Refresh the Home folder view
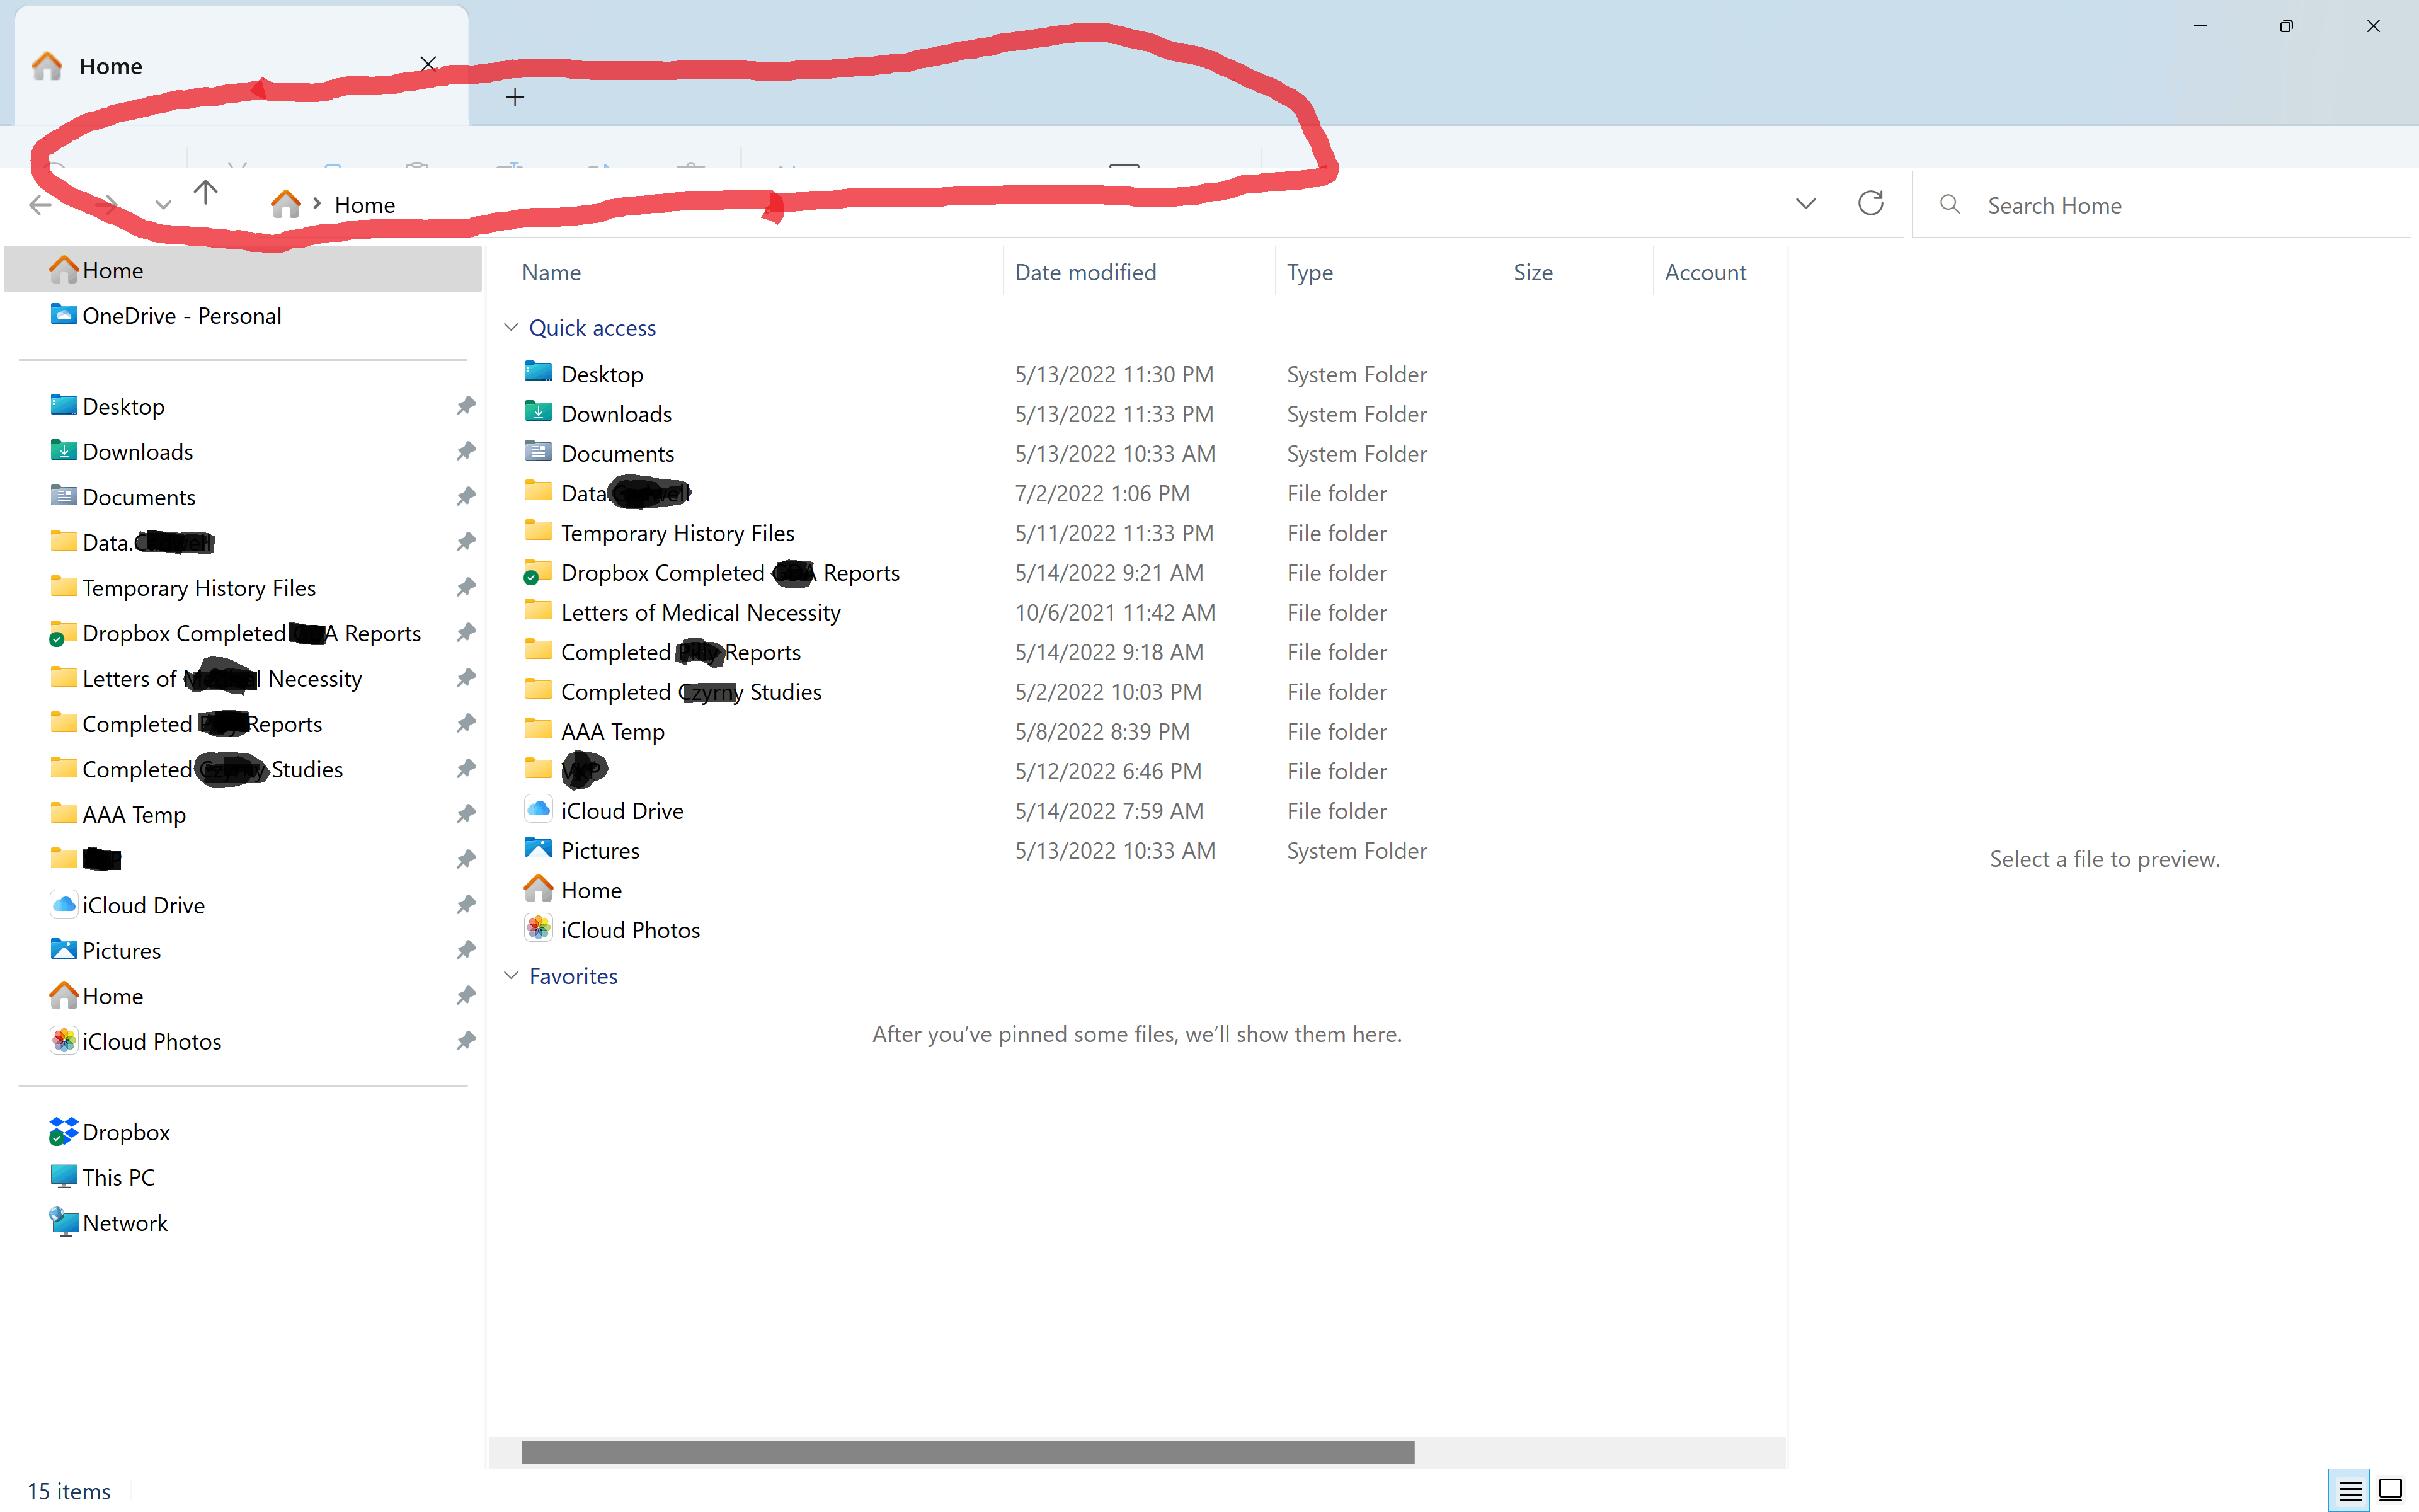 1870,204
